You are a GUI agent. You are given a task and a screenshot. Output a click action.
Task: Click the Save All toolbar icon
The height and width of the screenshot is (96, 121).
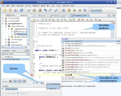pos(21,10)
